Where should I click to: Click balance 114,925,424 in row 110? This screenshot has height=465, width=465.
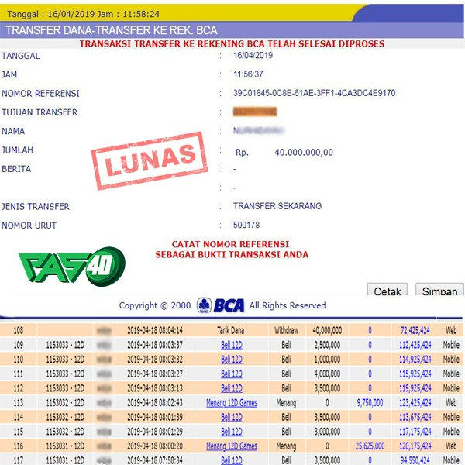(x=415, y=360)
